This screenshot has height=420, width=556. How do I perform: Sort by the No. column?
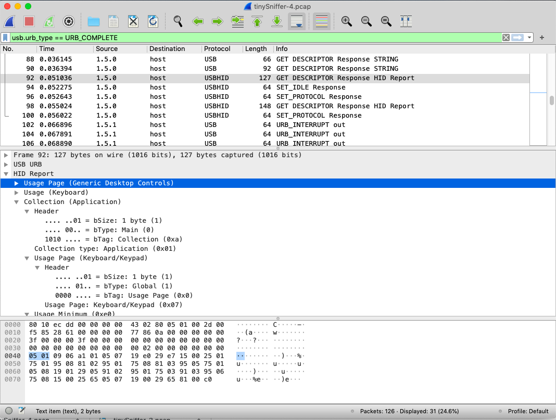point(18,49)
